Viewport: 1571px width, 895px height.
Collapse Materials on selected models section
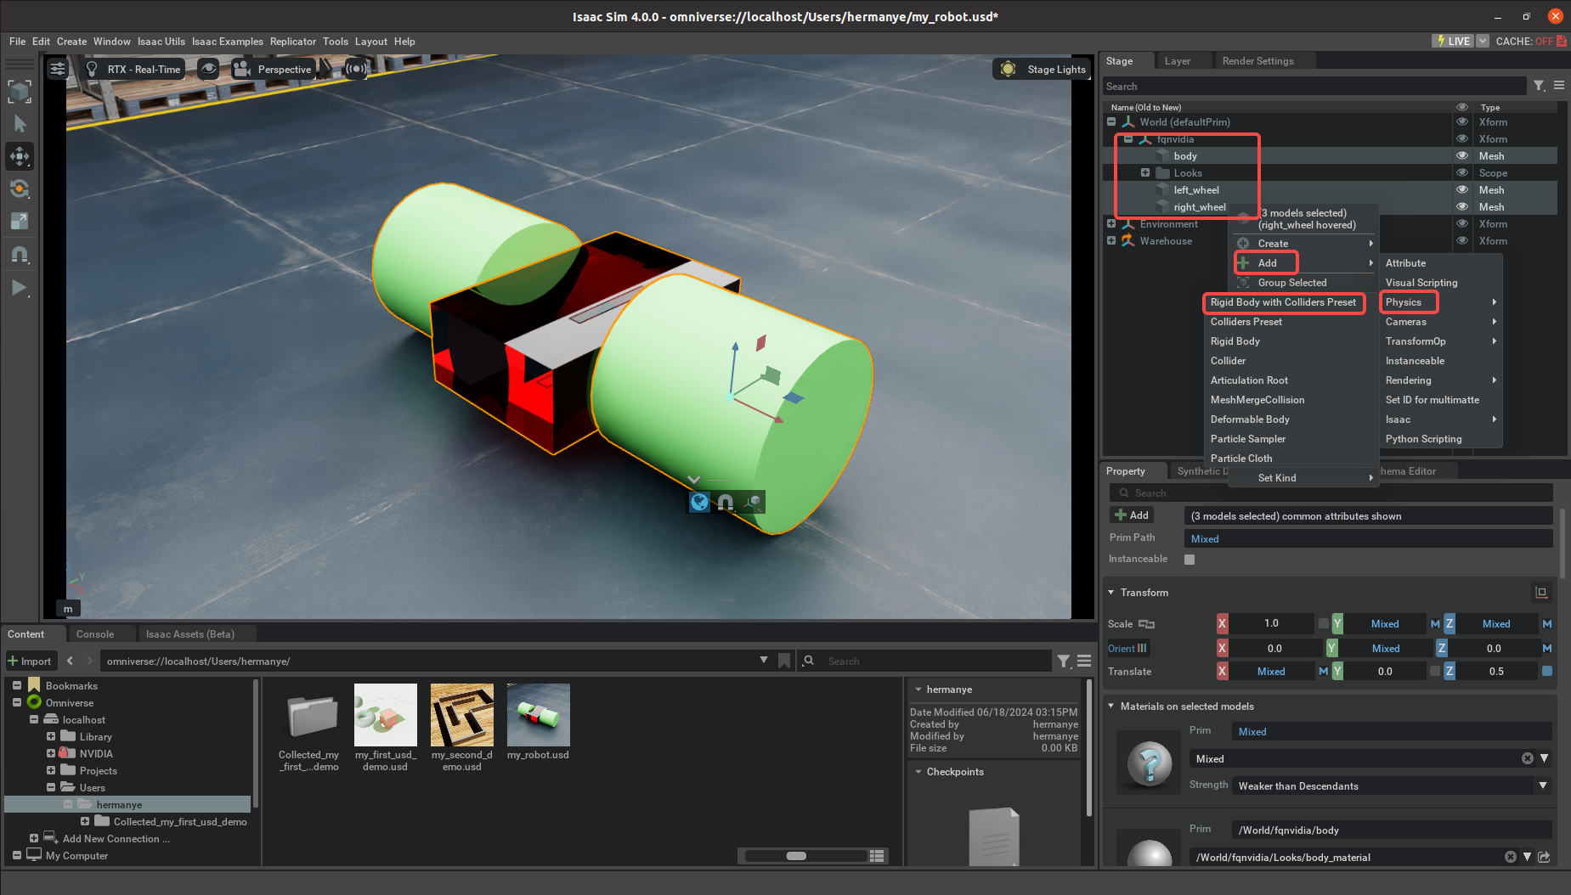click(x=1111, y=706)
